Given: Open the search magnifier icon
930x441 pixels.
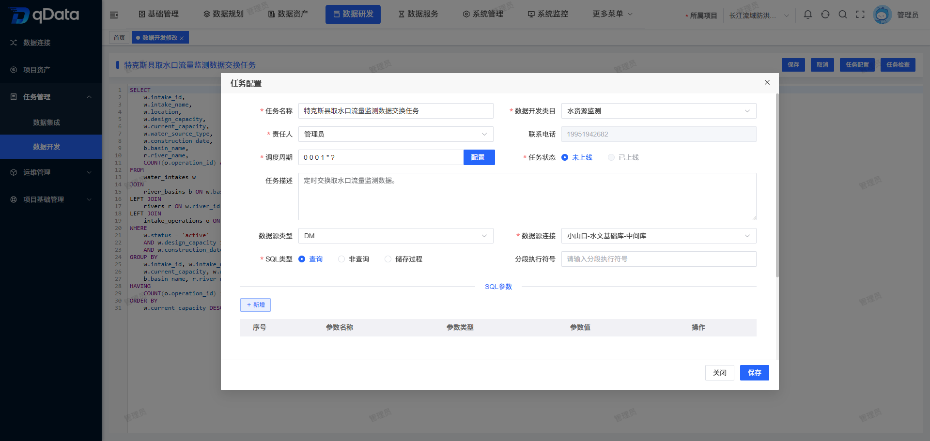Looking at the screenshot, I should 843,15.
